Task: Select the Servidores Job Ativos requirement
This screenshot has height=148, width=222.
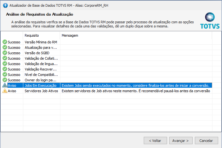Action: point(41,91)
